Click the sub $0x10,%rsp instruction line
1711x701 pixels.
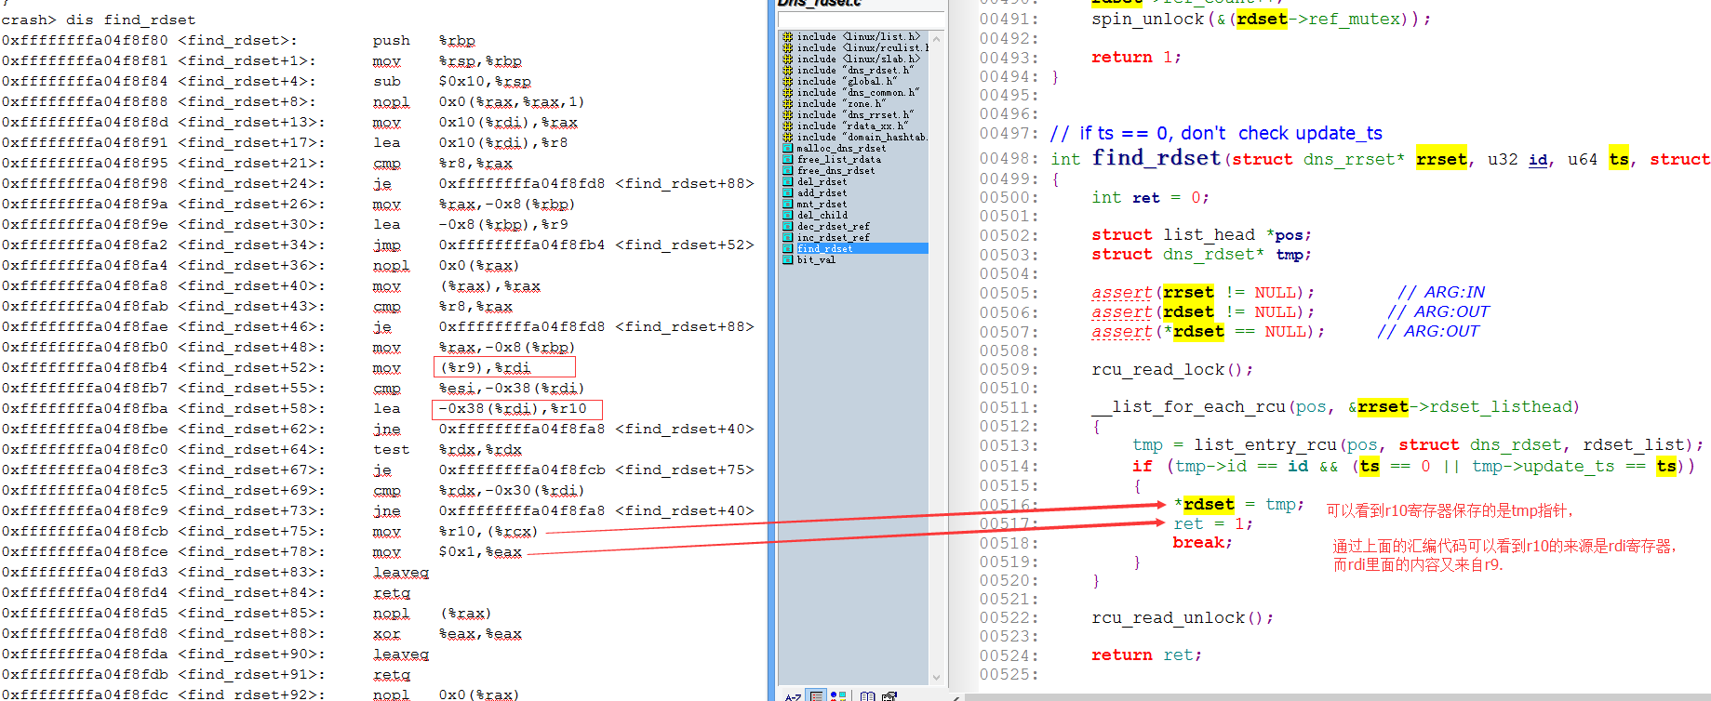pyautogui.click(x=266, y=81)
